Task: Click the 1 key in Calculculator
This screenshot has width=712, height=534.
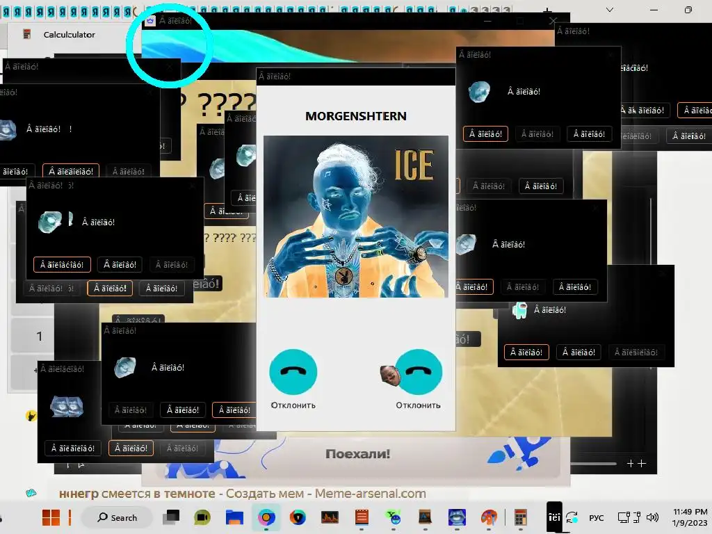Action: coord(40,337)
